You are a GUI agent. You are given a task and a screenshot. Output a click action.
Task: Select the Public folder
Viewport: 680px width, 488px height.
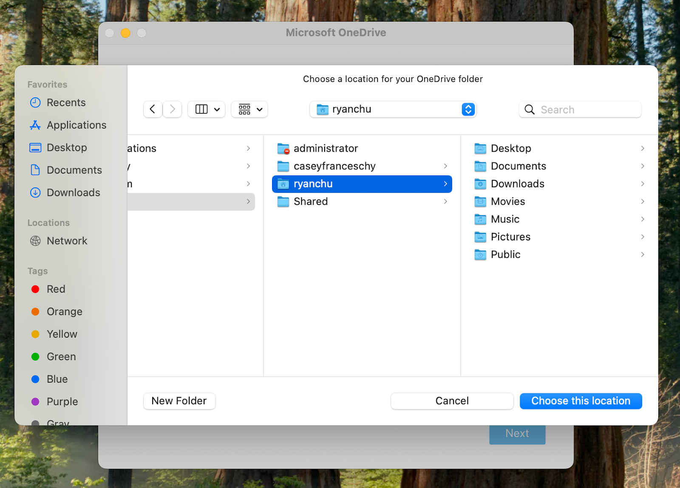click(560, 255)
